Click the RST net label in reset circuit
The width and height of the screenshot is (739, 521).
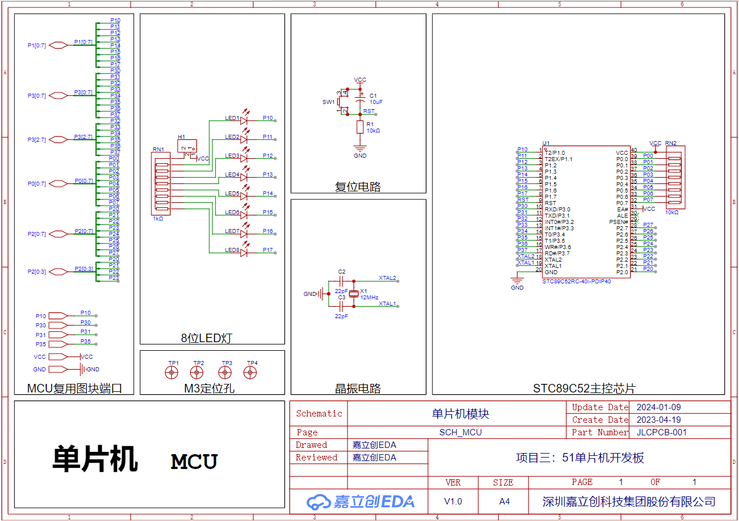pos(369,111)
